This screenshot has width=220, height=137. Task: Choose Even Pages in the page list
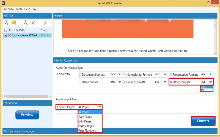click(90, 117)
